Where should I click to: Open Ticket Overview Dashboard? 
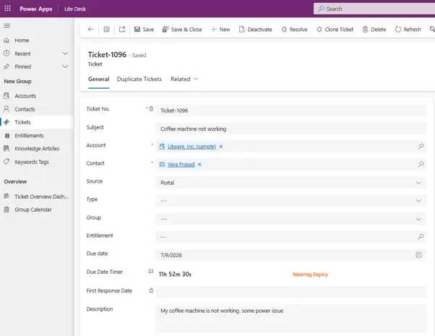[x=37, y=197]
